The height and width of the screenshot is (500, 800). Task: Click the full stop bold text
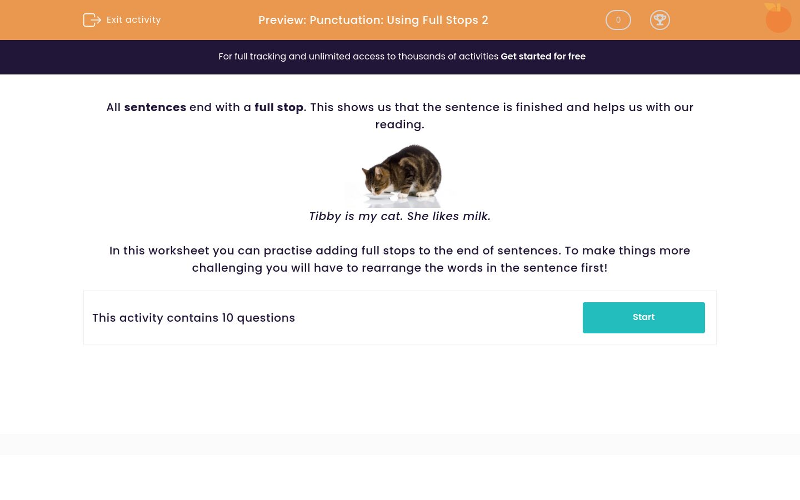[279, 107]
